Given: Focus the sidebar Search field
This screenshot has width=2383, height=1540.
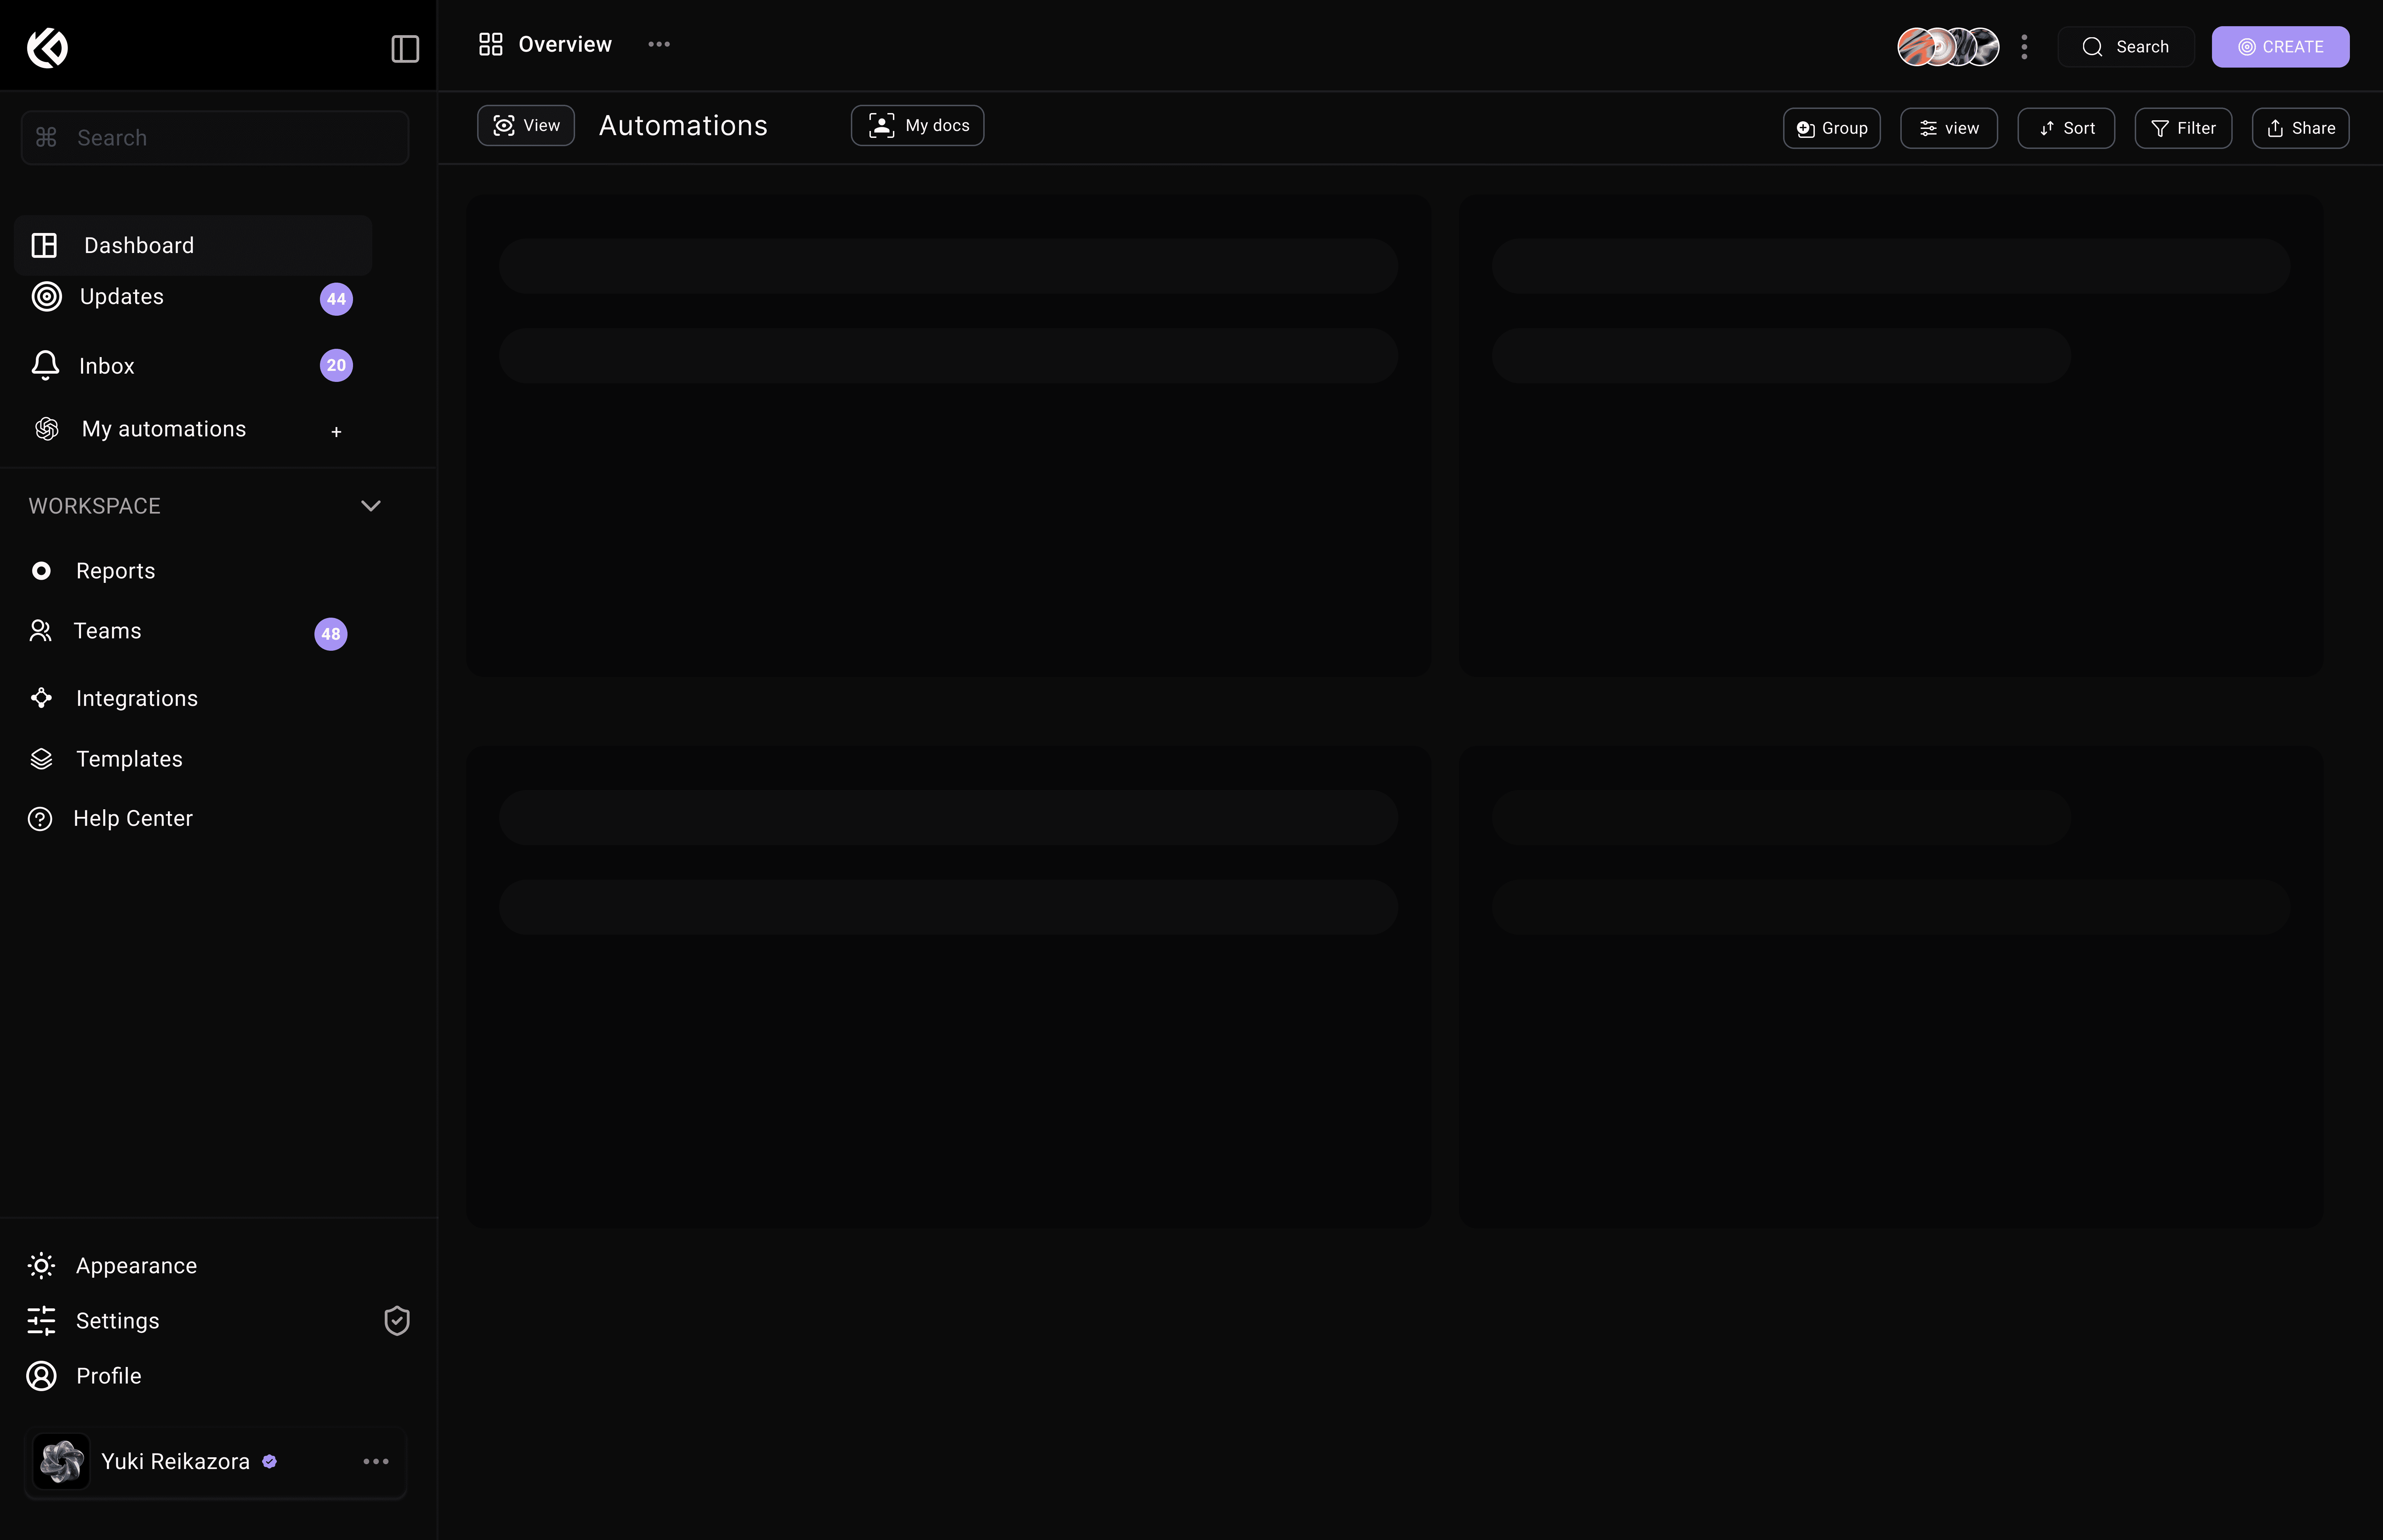Looking at the screenshot, I should (215, 138).
